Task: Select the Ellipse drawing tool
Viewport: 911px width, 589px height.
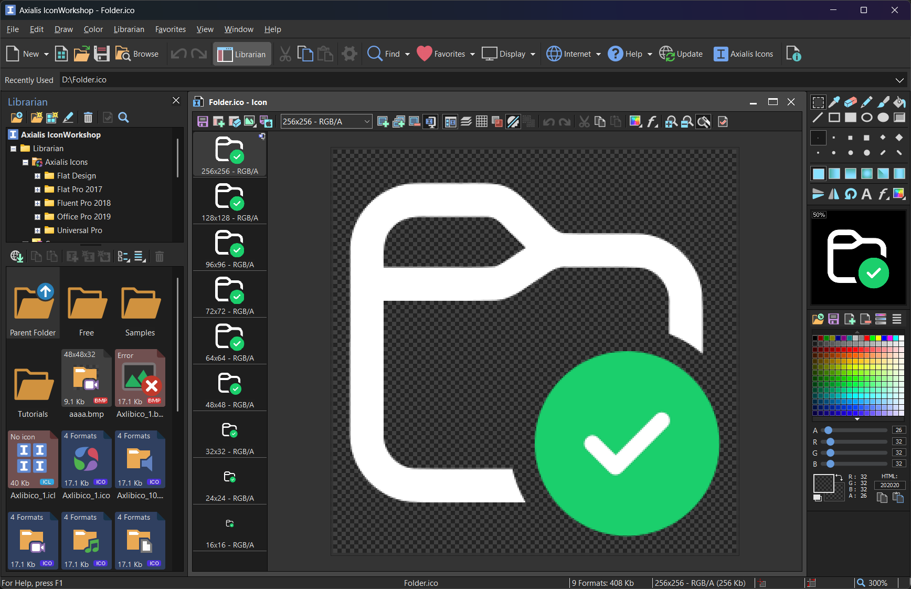Action: [x=866, y=118]
